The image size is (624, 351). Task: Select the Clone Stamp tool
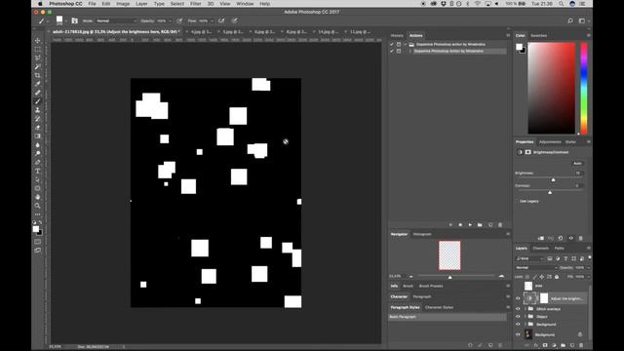tap(38, 110)
